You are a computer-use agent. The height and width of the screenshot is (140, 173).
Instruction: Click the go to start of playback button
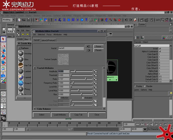(138, 124)
